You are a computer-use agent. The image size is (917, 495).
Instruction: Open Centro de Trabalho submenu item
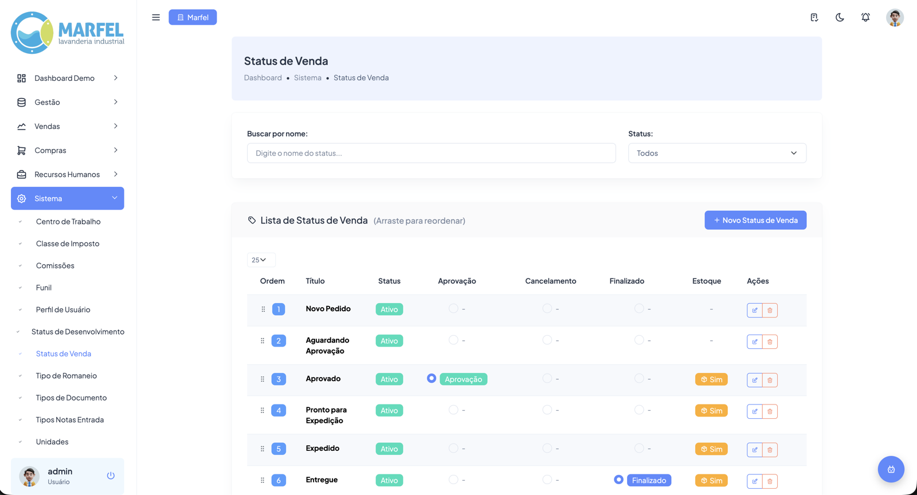click(68, 222)
